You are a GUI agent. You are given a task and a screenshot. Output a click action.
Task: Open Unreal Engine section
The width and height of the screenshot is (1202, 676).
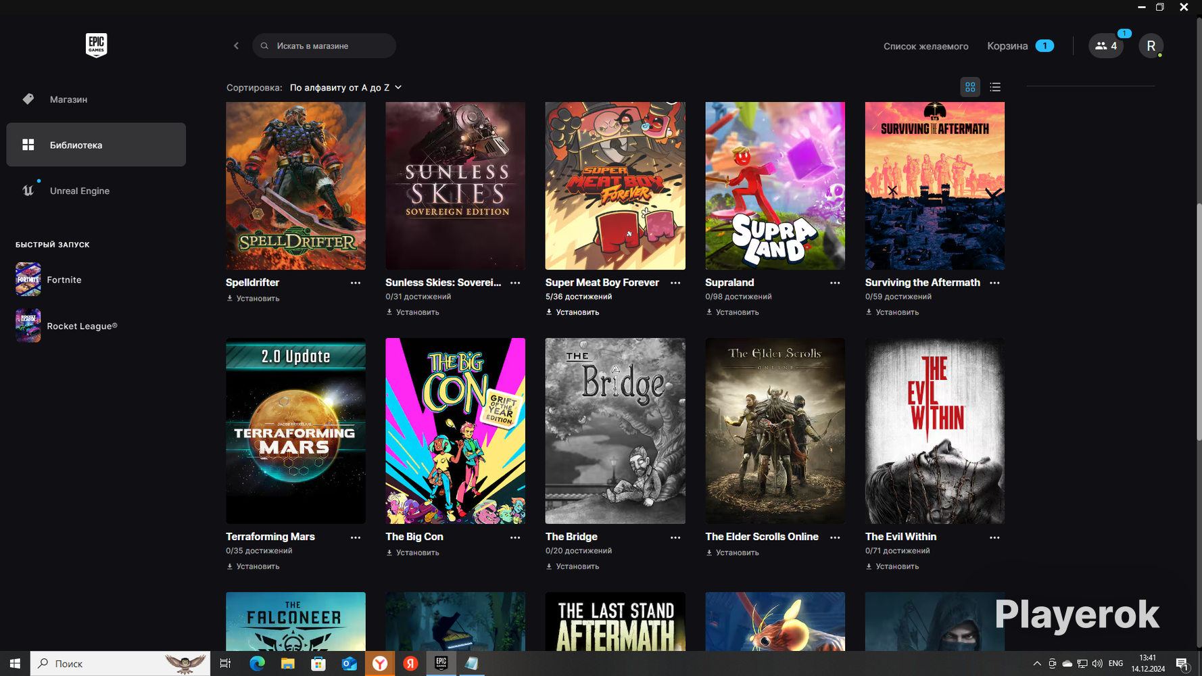96,191
